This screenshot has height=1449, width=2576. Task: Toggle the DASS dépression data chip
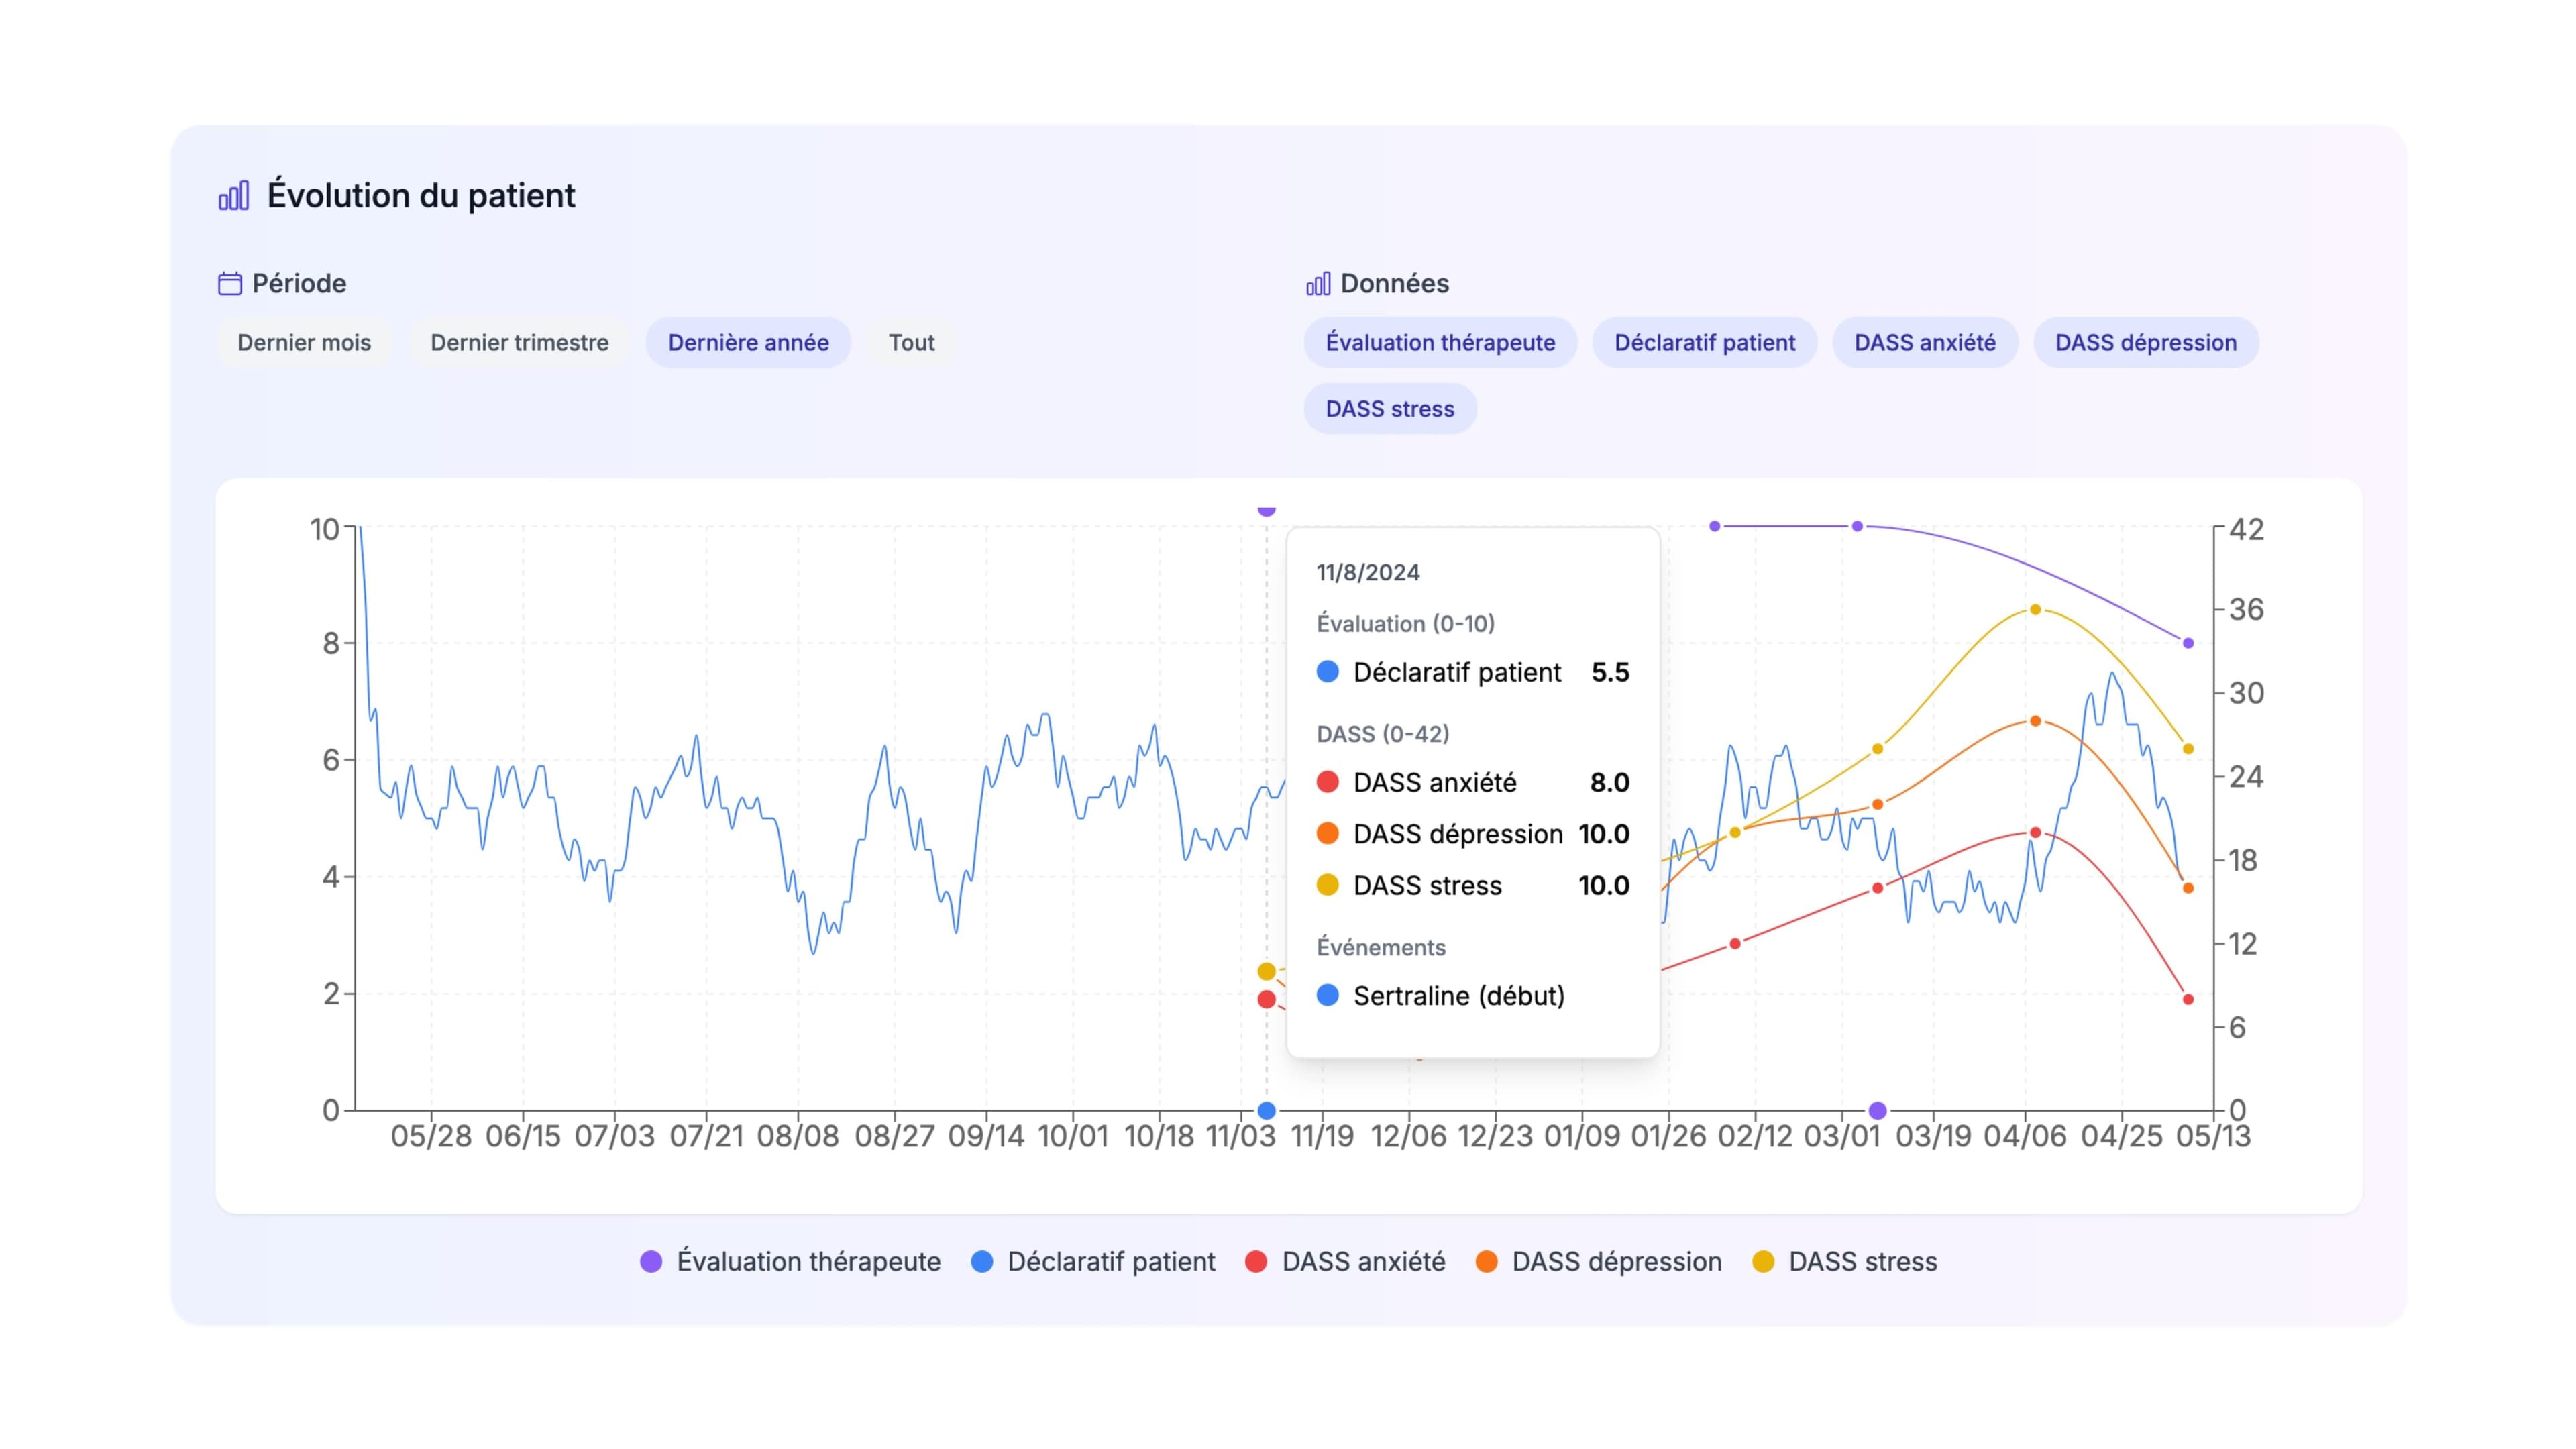pos(2145,343)
